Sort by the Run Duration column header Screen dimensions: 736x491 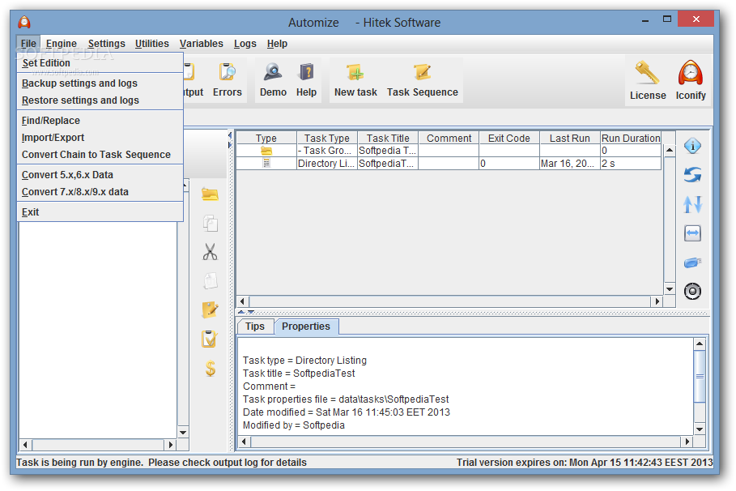[631, 138]
